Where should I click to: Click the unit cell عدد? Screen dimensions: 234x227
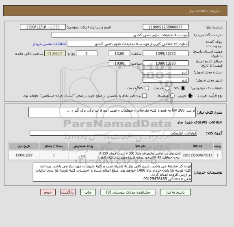[x=83, y=155]
